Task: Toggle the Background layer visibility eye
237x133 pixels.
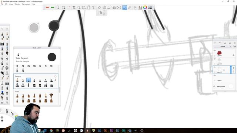Action: point(214,86)
